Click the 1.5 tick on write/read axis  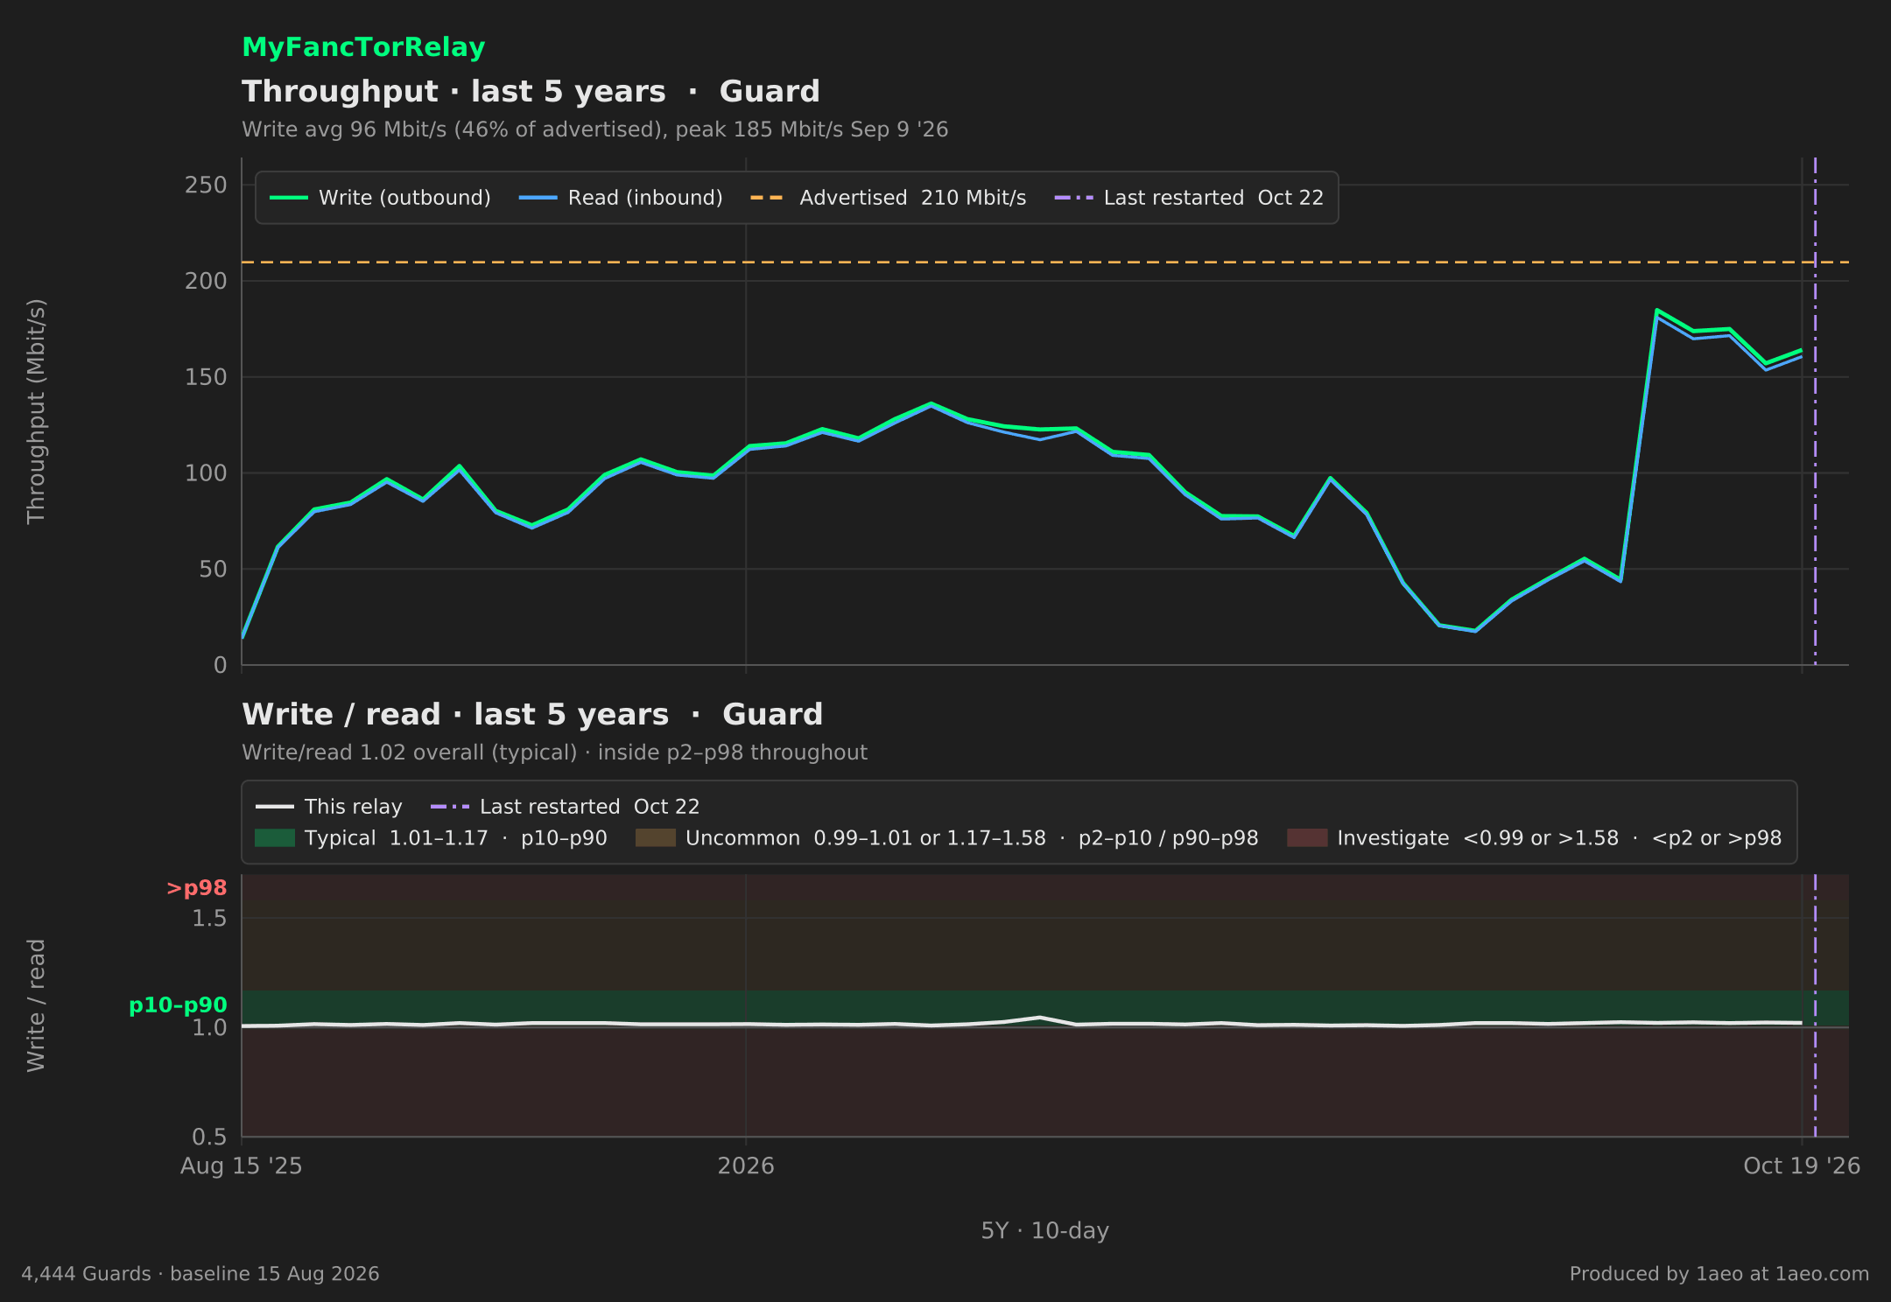pos(209,919)
